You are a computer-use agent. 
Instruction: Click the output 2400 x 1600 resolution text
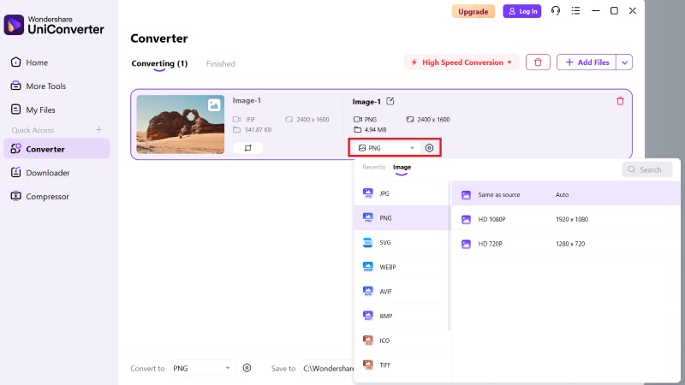pos(433,120)
